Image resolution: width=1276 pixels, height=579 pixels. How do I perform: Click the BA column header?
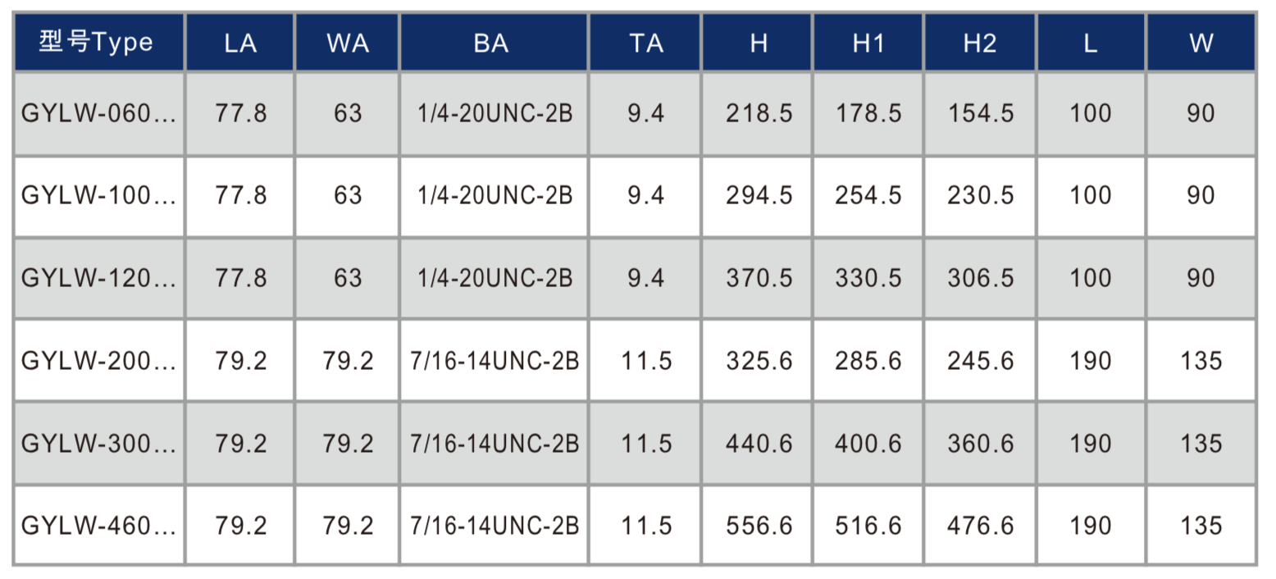coord(492,43)
